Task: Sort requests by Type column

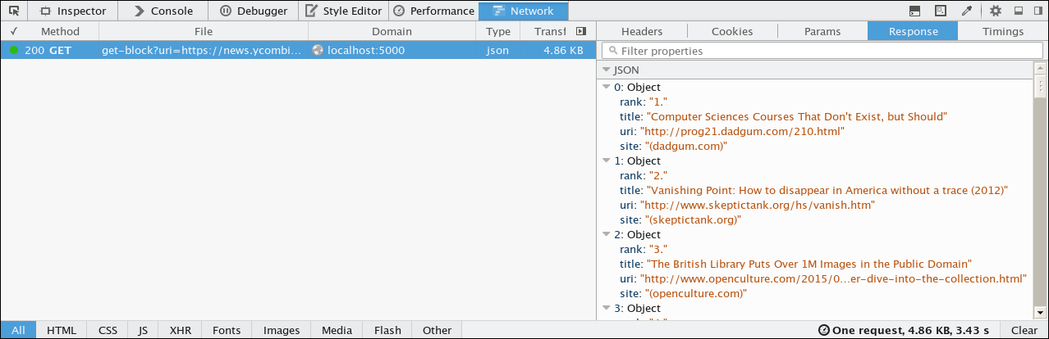Action: pos(498,31)
